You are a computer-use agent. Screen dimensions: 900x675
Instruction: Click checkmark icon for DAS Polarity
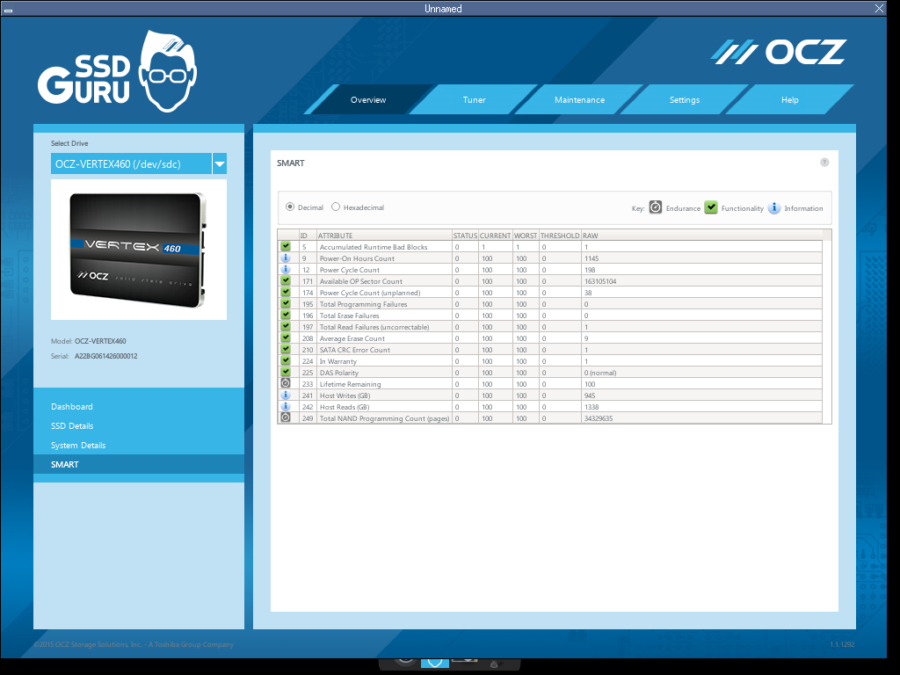(x=286, y=372)
